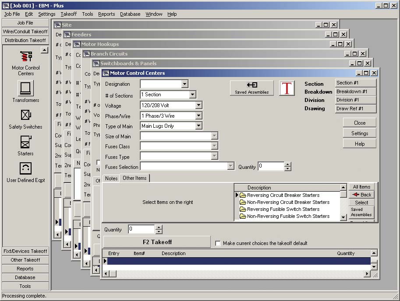Screen dimensions: 400x301
Task: Select the Transformers equipment icon
Action: point(25,89)
